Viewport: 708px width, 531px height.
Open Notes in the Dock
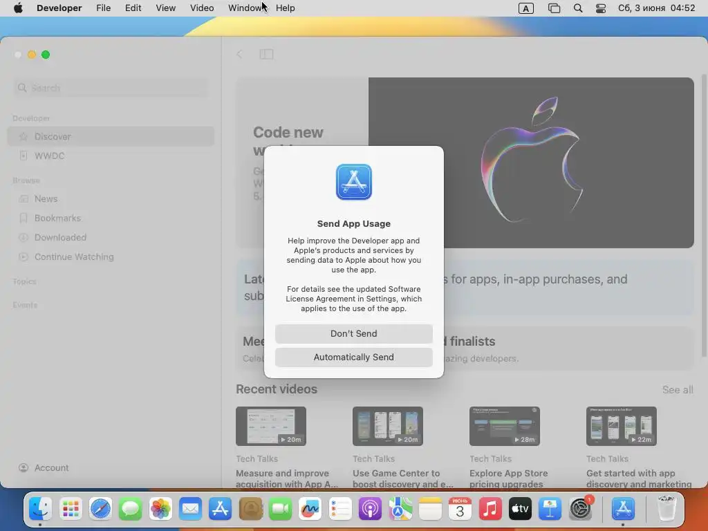(x=430, y=509)
